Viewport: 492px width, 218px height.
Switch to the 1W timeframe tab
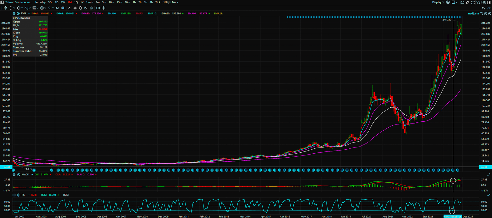pos(63,2)
